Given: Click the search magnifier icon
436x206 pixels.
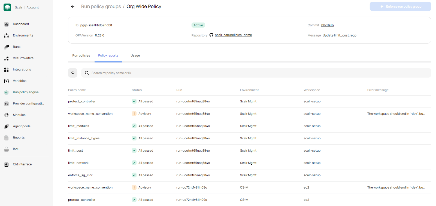Looking at the screenshot, I should [x=87, y=73].
